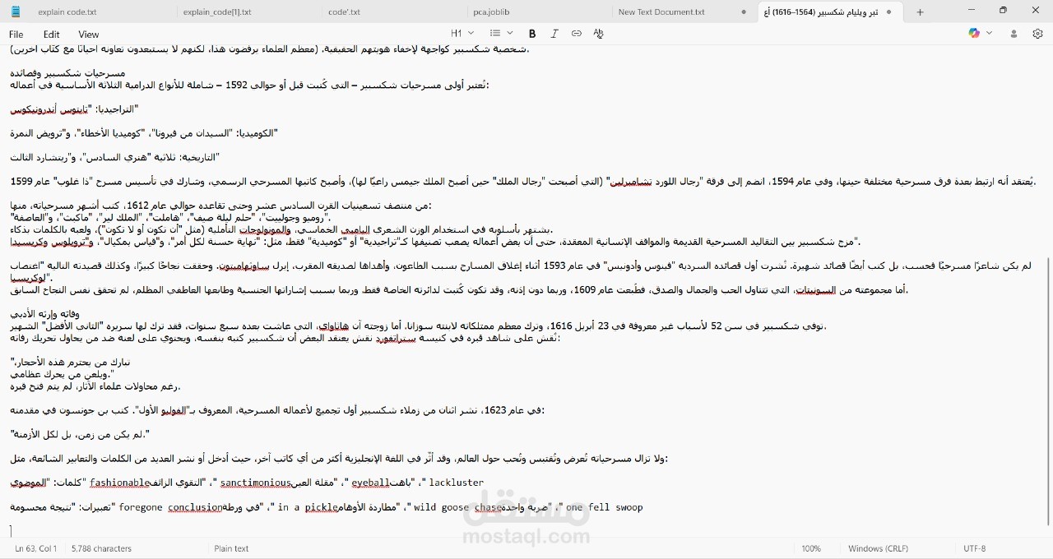
Task: Open the Copilot menu in Notepad
Action: pyautogui.click(x=980, y=34)
